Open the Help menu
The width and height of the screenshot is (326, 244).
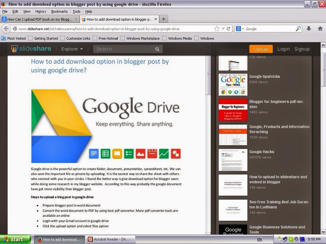(89, 11)
